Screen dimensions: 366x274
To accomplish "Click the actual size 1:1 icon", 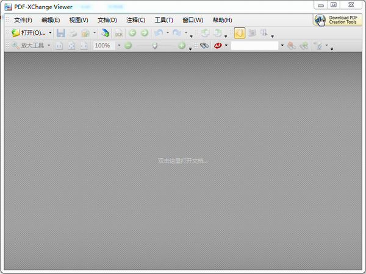I will [x=59, y=46].
